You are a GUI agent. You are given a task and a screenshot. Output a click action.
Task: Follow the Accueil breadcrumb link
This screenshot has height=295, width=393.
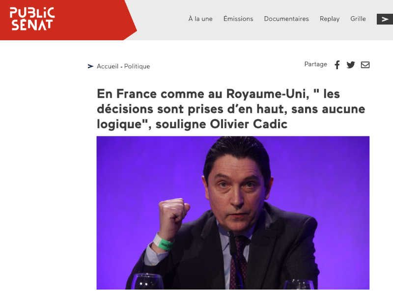(108, 66)
